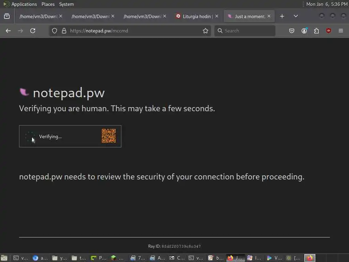Viewport: 349px width, 262px height.
Task: Show site info via the padlock icon
Action: pyautogui.click(x=64, y=31)
